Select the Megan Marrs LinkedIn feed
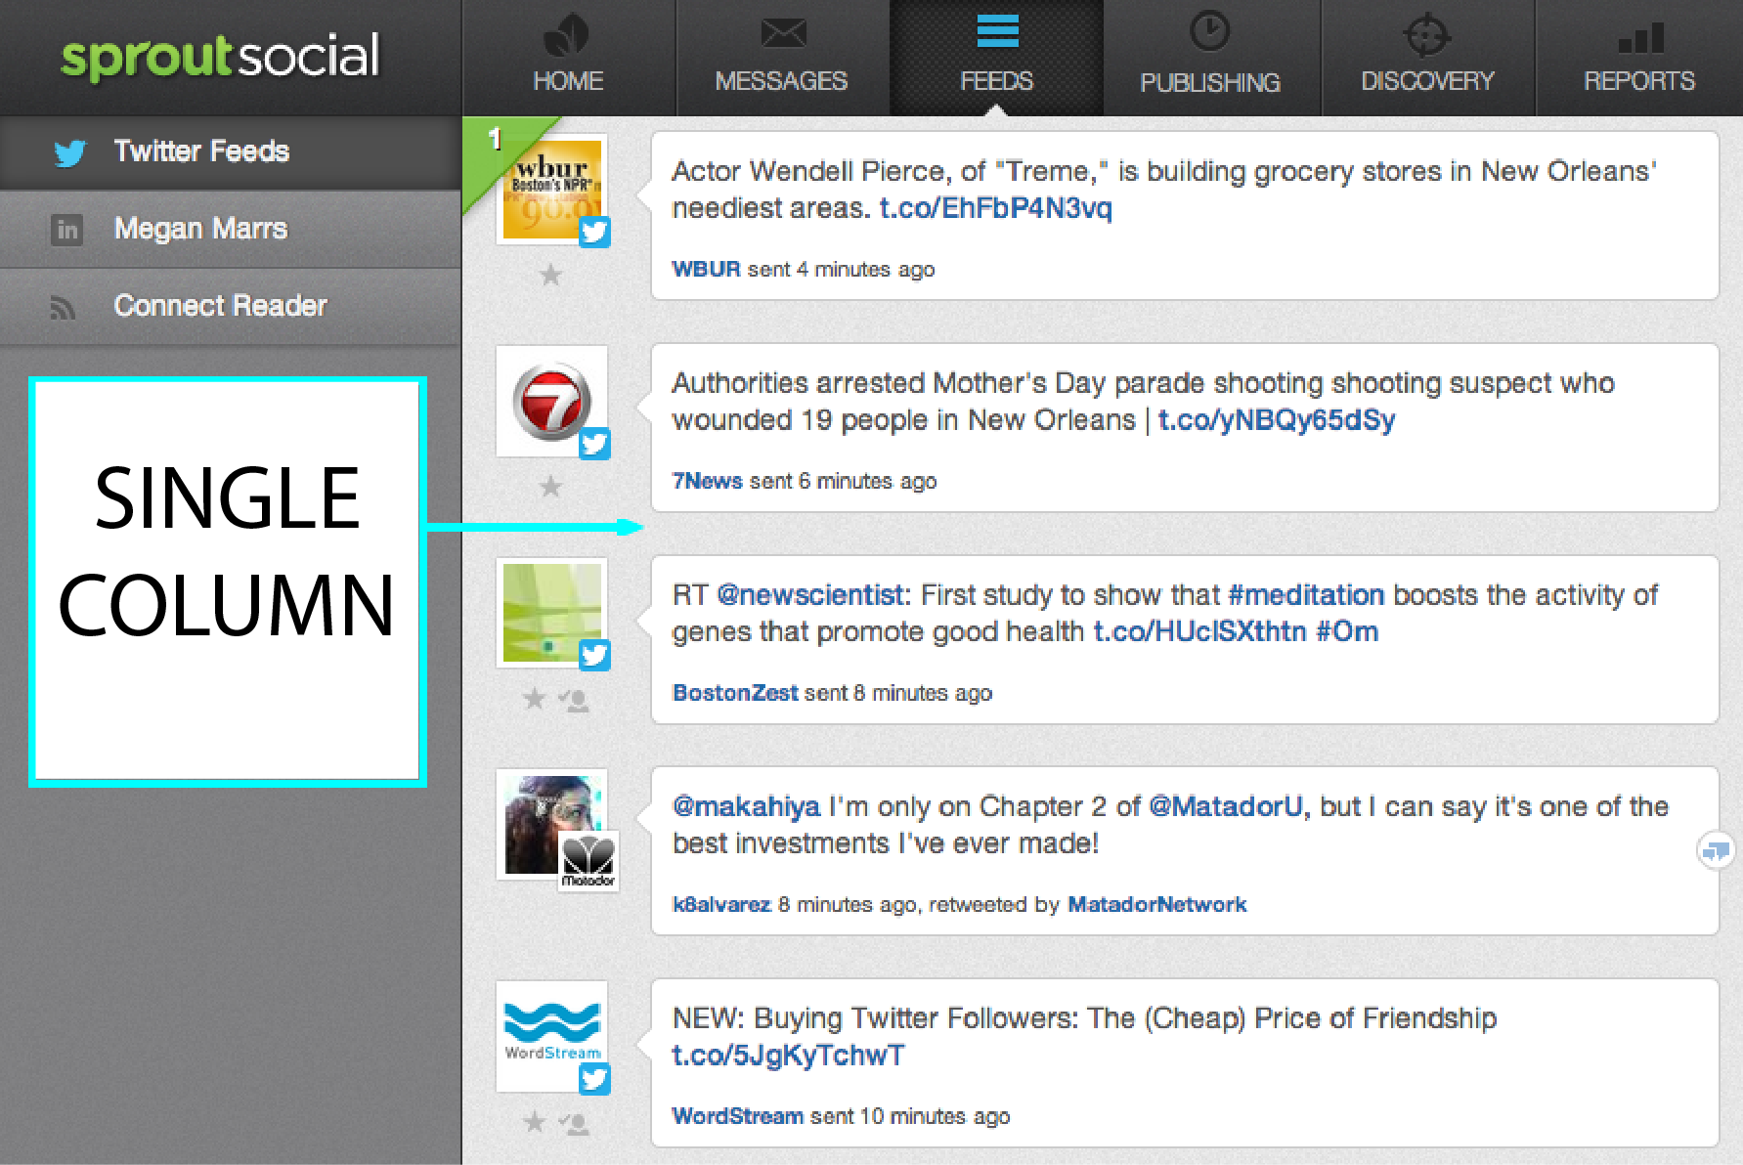This screenshot has width=1743, height=1165. pyautogui.click(x=200, y=229)
